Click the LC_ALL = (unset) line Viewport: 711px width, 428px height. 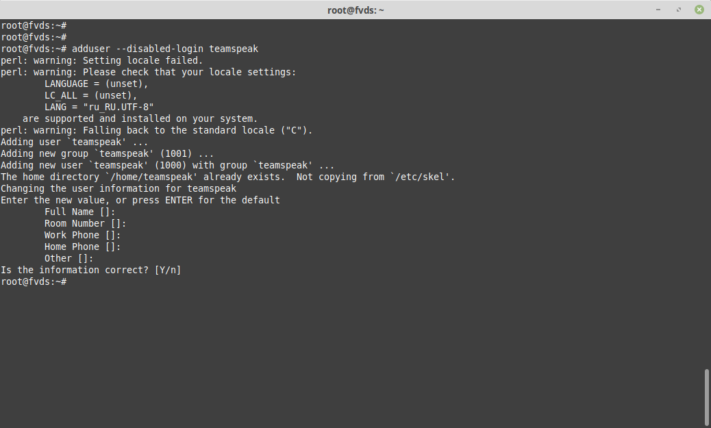click(90, 96)
